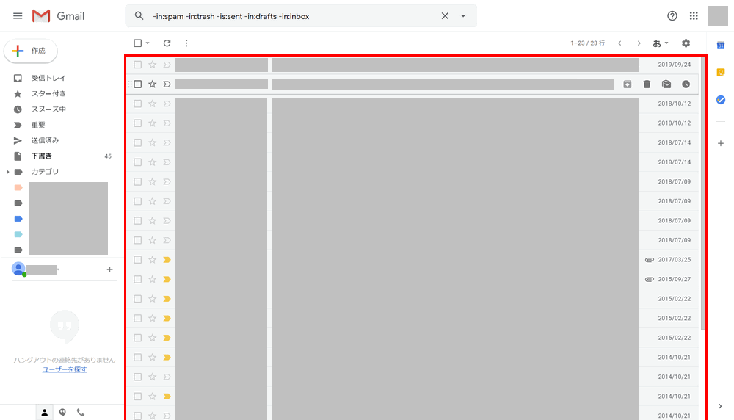This screenshot has width=734, height=420.
Task: Open the settings gear icon
Action: click(x=686, y=43)
